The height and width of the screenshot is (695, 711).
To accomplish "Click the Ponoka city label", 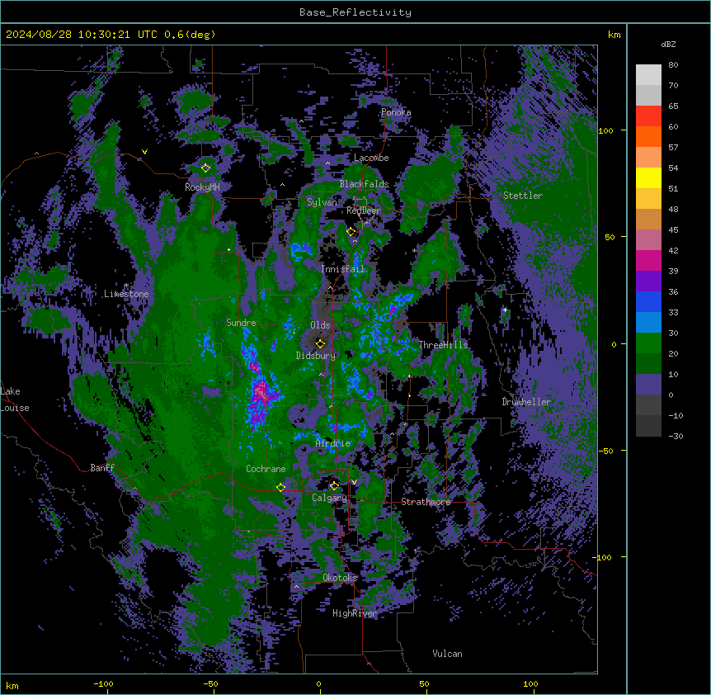I will coord(396,112).
